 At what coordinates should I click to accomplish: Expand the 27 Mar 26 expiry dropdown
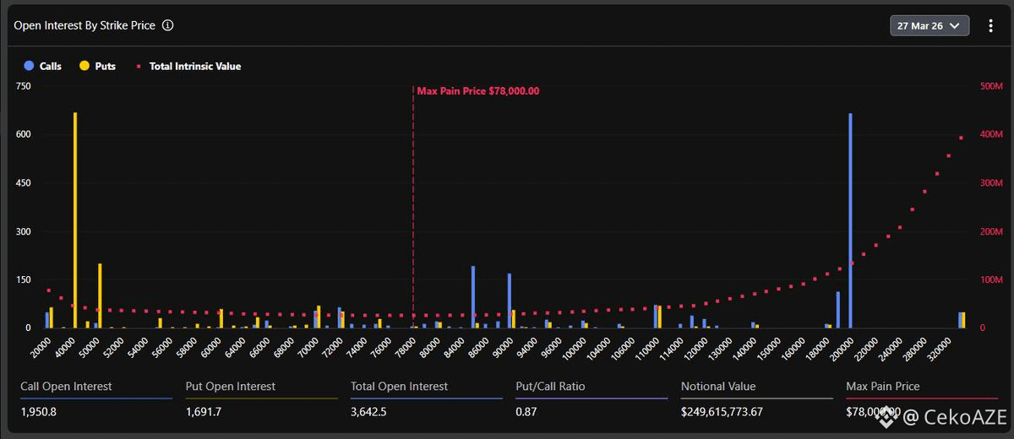929,25
